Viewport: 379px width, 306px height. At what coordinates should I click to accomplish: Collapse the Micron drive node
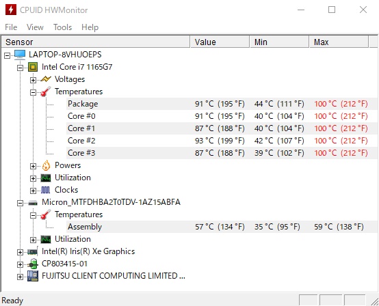[x=20, y=203]
